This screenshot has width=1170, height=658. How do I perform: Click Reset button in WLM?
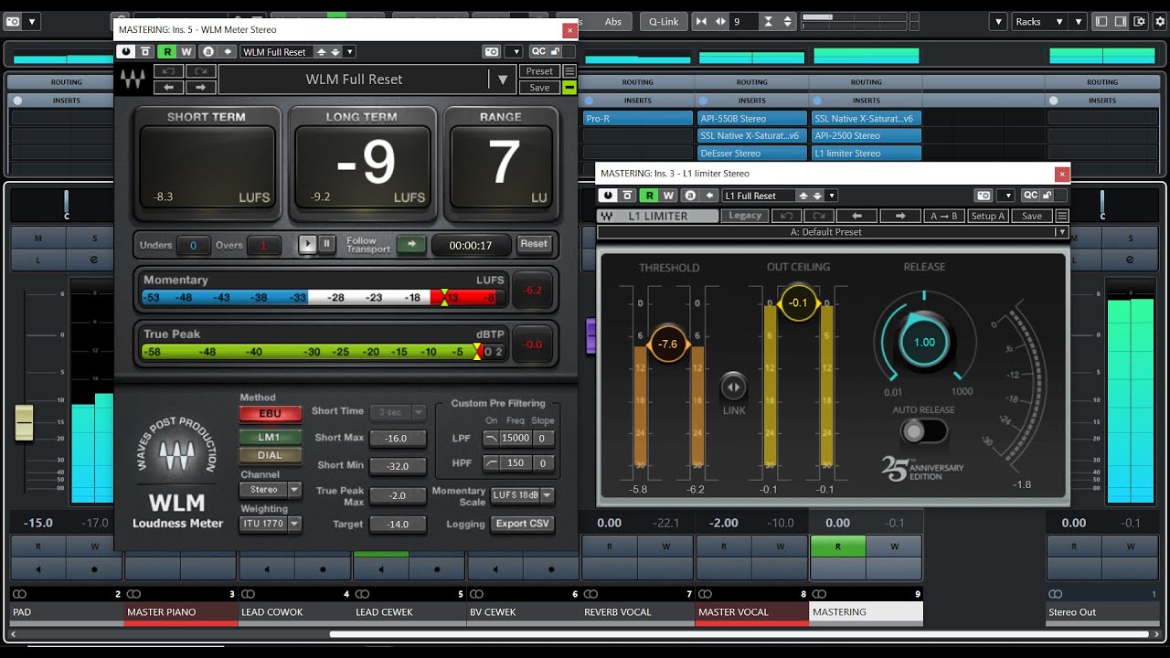[x=534, y=244]
